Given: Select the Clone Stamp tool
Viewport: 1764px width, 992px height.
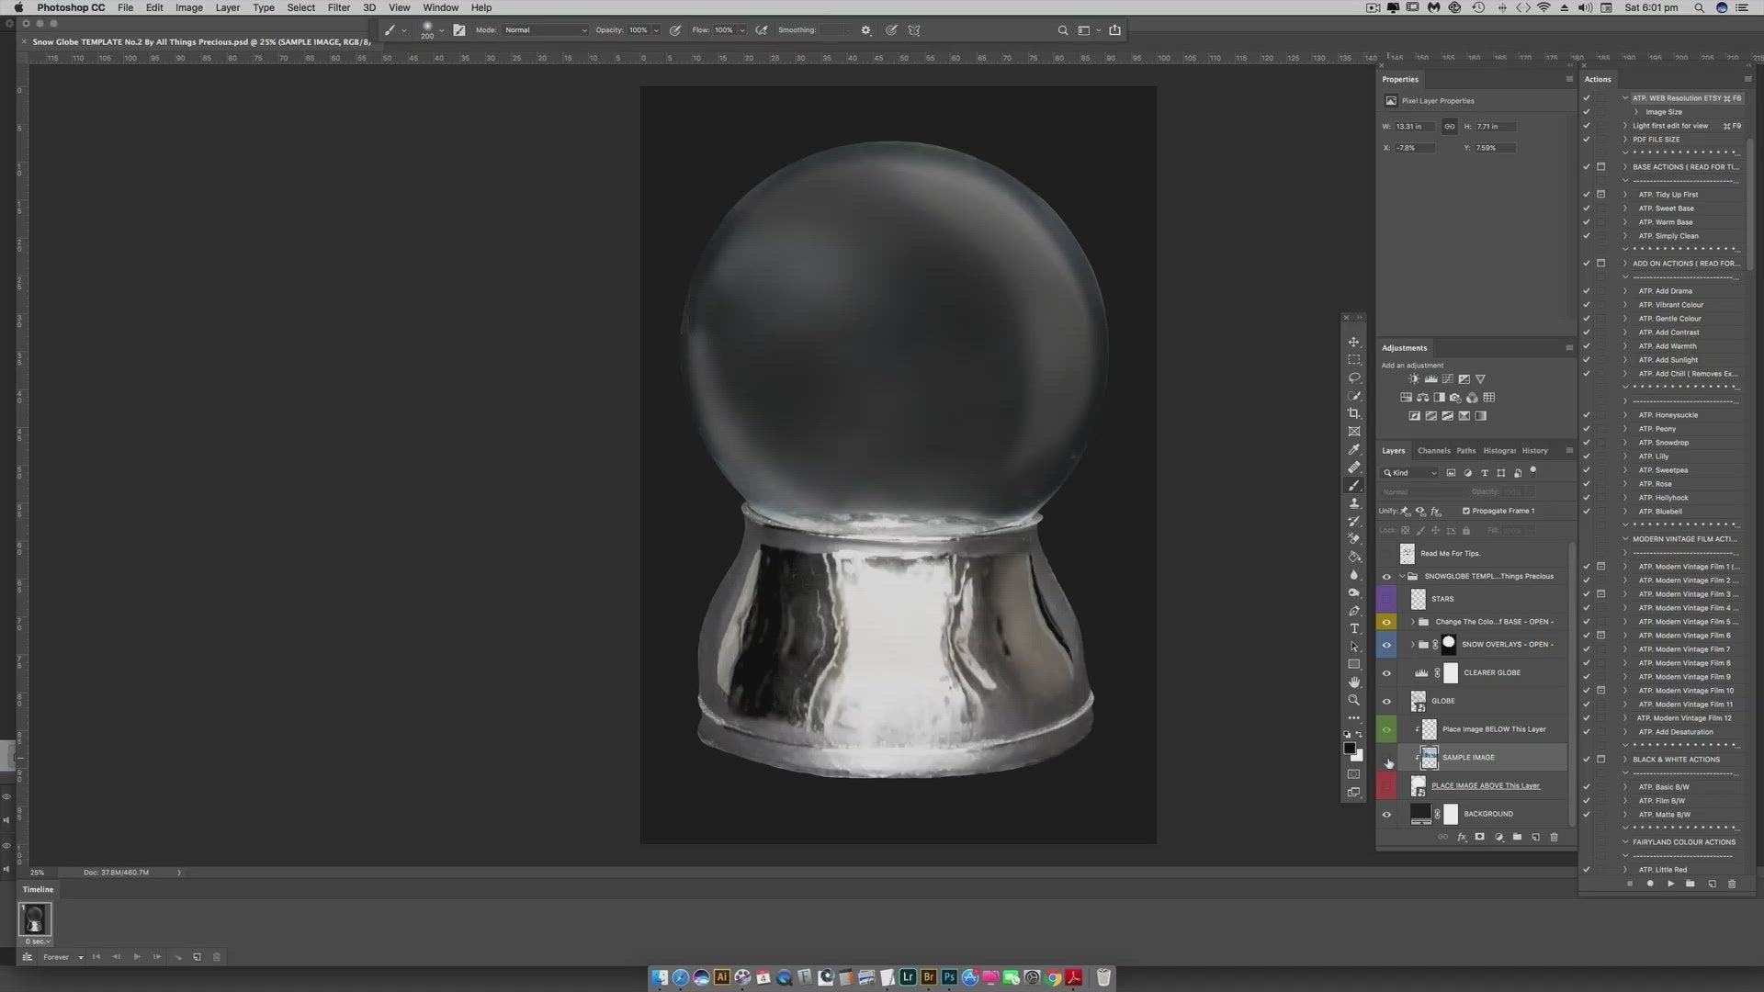Looking at the screenshot, I should click(1353, 503).
